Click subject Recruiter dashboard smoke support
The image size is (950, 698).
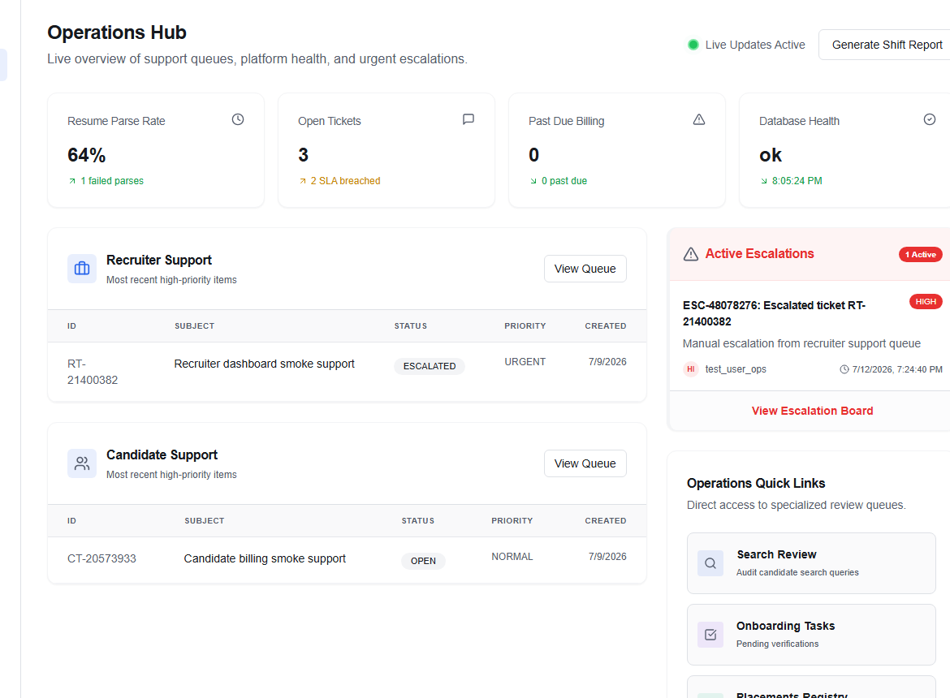click(x=264, y=364)
